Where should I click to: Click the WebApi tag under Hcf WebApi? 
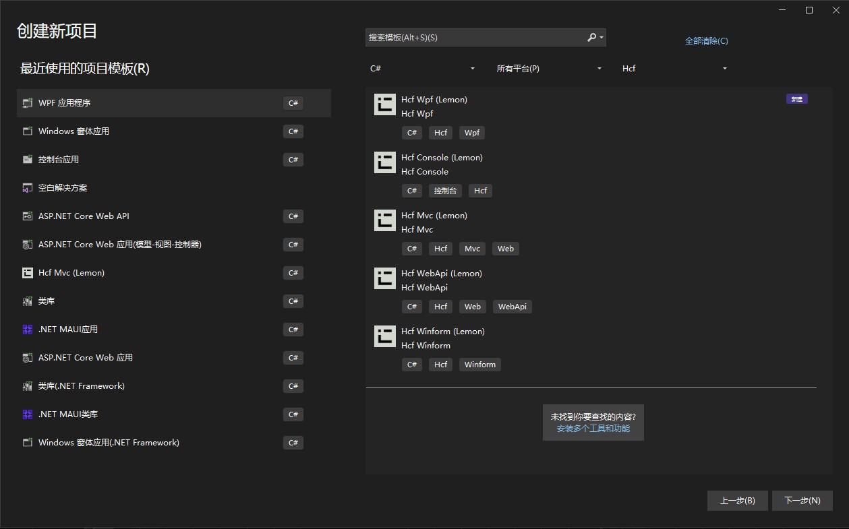pyautogui.click(x=513, y=307)
